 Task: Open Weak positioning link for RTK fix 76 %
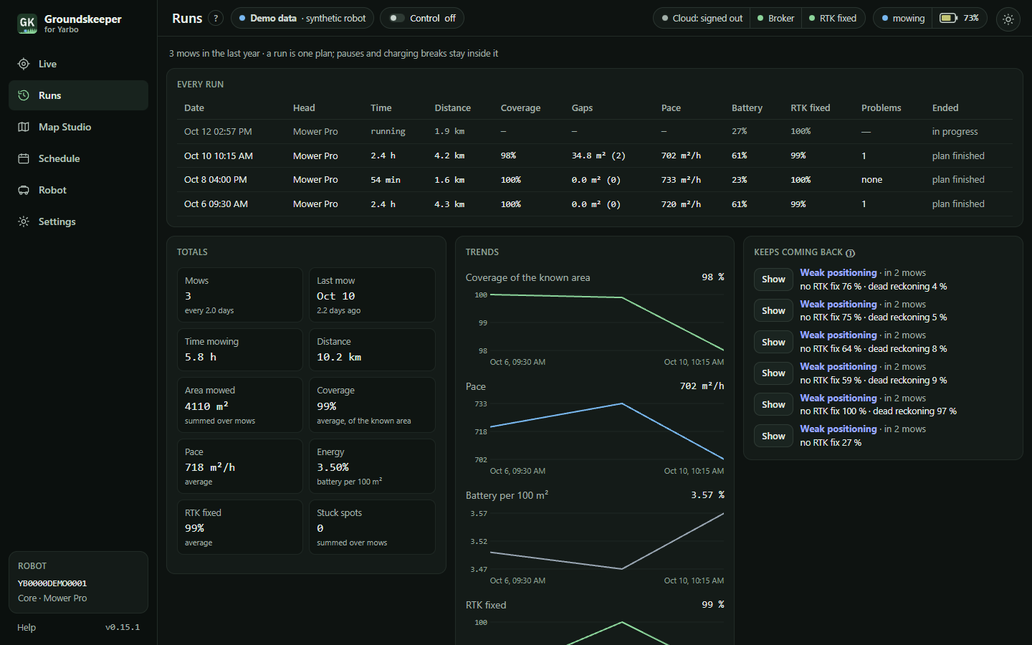coord(838,273)
